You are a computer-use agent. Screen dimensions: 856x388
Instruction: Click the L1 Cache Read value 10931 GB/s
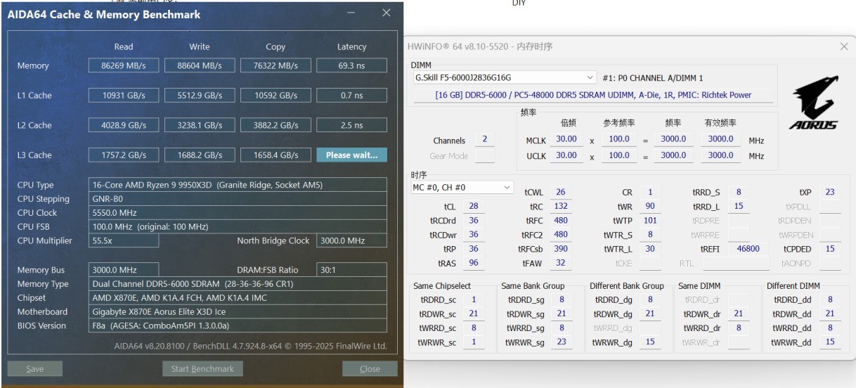(124, 95)
